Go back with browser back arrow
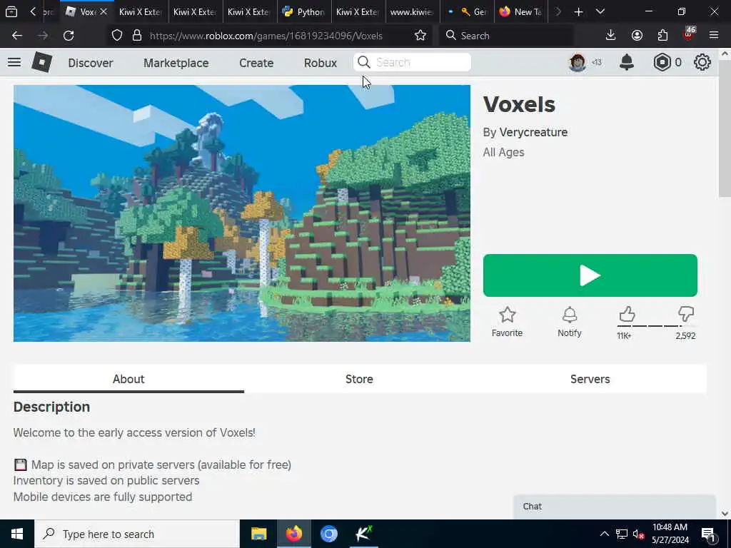 [17, 36]
